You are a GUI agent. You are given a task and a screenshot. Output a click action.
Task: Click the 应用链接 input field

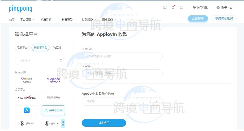(122, 73)
